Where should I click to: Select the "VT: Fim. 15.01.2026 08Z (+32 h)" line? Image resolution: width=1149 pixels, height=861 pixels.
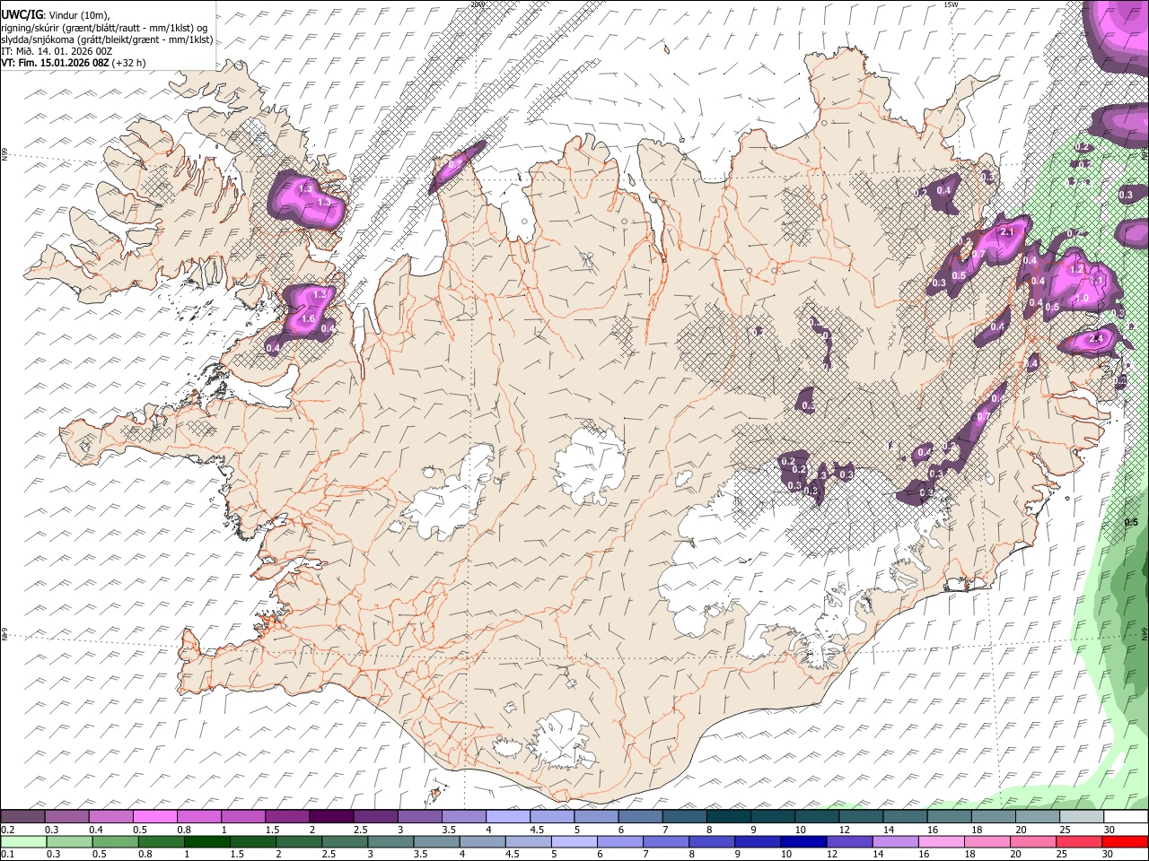coord(73,63)
